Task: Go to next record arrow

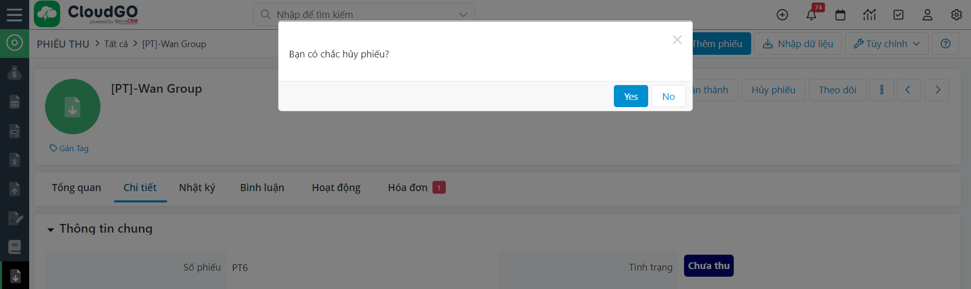Action: click(937, 90)
